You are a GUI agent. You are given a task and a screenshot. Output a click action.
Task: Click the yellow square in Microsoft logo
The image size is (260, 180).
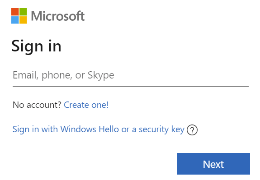(23, 20)
